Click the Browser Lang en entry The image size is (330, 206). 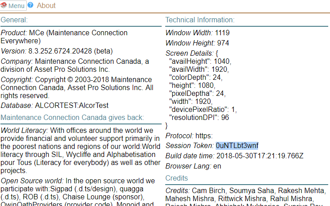pyautogui.click(x=193, y=166)
